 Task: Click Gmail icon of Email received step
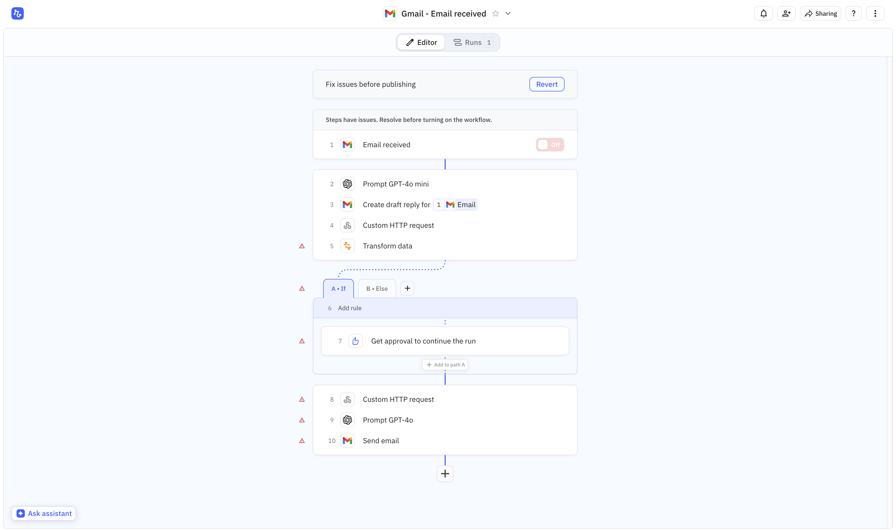pos(347,145)
